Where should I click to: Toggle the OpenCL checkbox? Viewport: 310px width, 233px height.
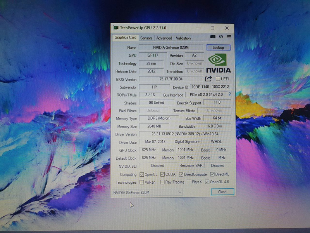coord(141,174)
